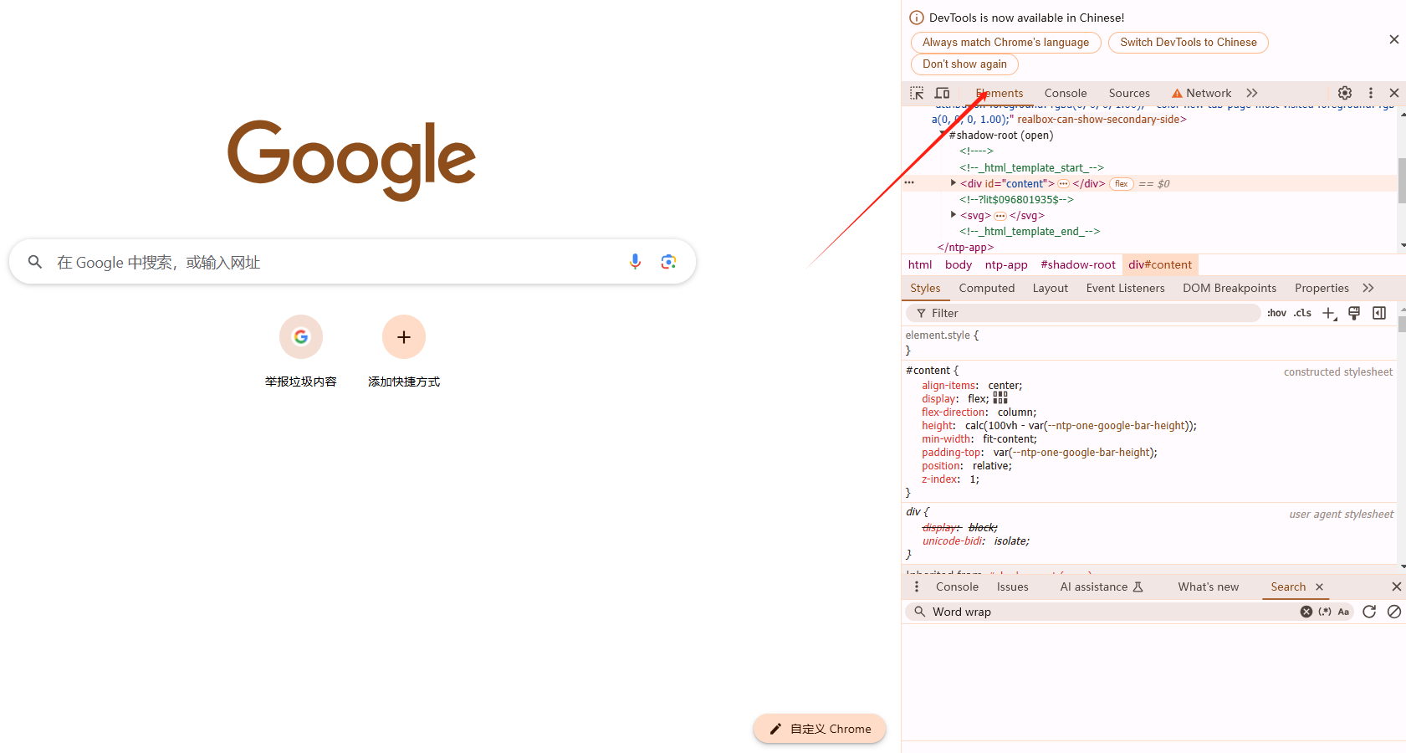This screenshot has width=1406, height=753.
Task: Open the Sources tab
Action: [x=1129, y=93]
